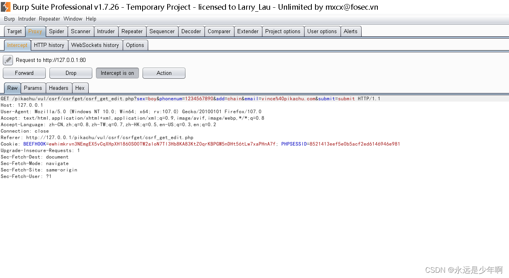The height and width of the screenshot is (278, 509).
Task: Click the Accept-Language header line
Action: (109, 125)
